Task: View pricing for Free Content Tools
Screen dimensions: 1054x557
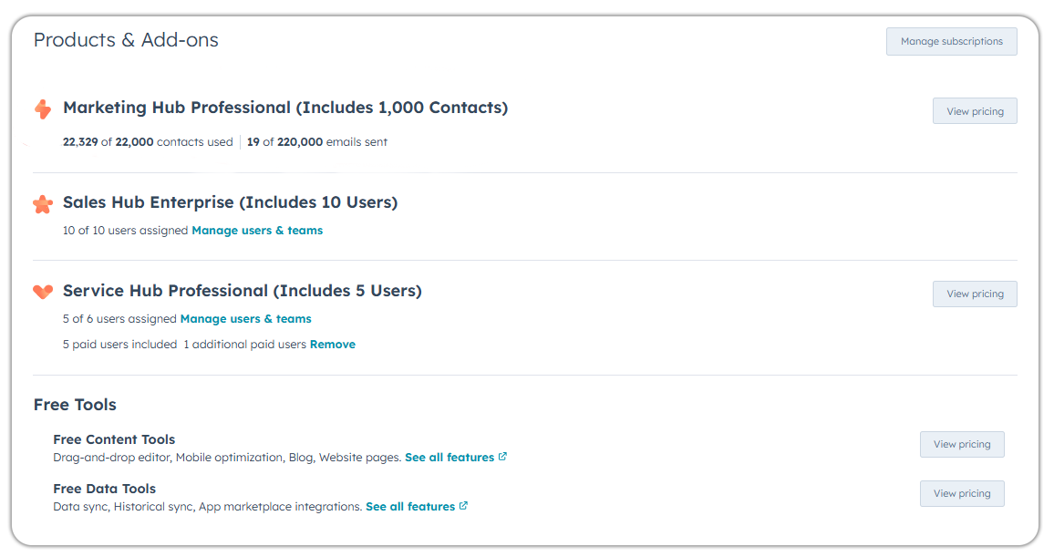Action: coord(961,444)
